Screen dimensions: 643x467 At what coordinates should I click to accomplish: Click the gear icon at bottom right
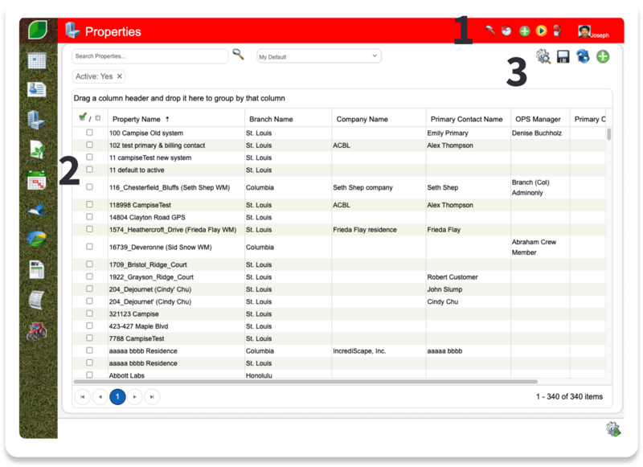click(x=613, y=429)
